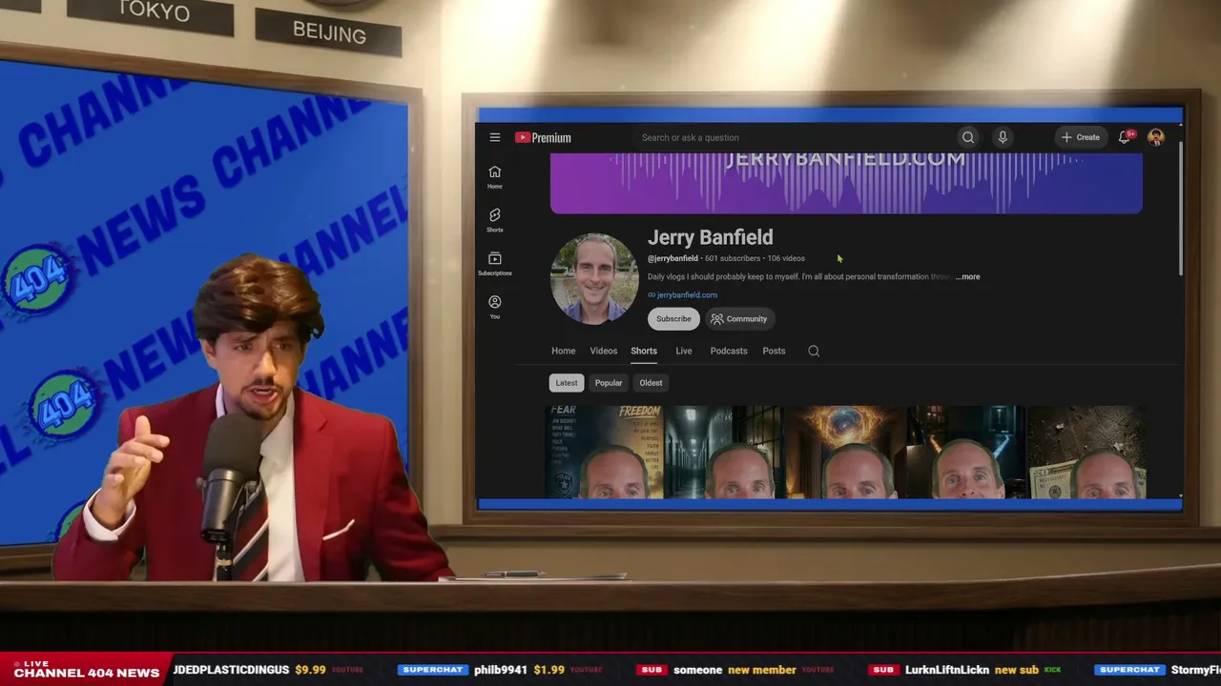
Task: Click the 'Daily vlogs' channel description text
Action: coord(799,276)
